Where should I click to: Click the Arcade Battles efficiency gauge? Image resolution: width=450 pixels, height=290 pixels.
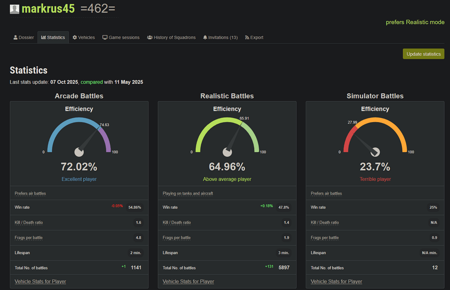79,137
